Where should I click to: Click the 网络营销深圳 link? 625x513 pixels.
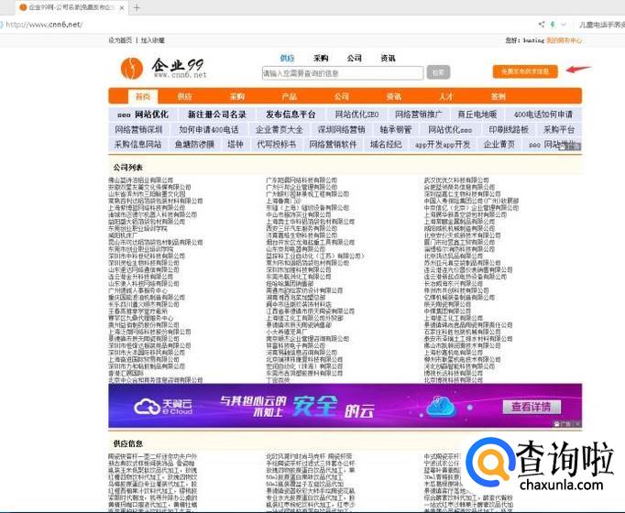138,130
